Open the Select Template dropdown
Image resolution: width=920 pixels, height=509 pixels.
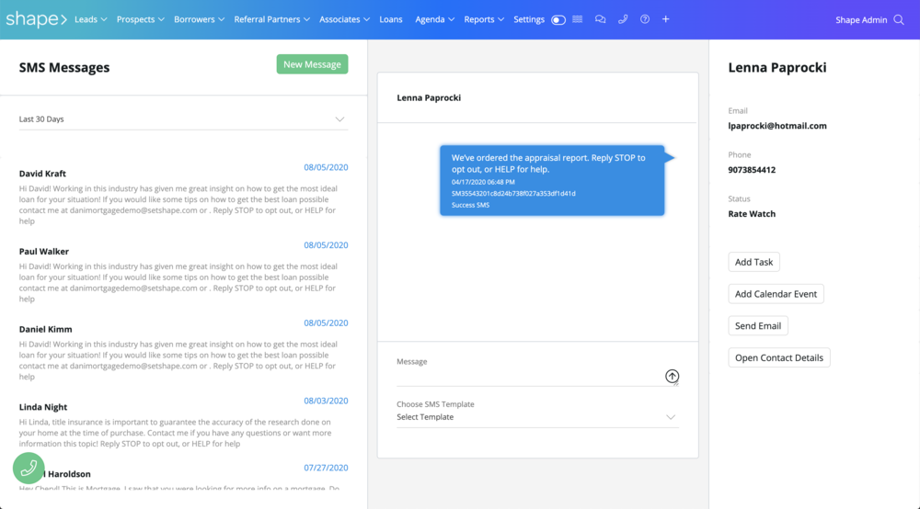tap(537, 417)
